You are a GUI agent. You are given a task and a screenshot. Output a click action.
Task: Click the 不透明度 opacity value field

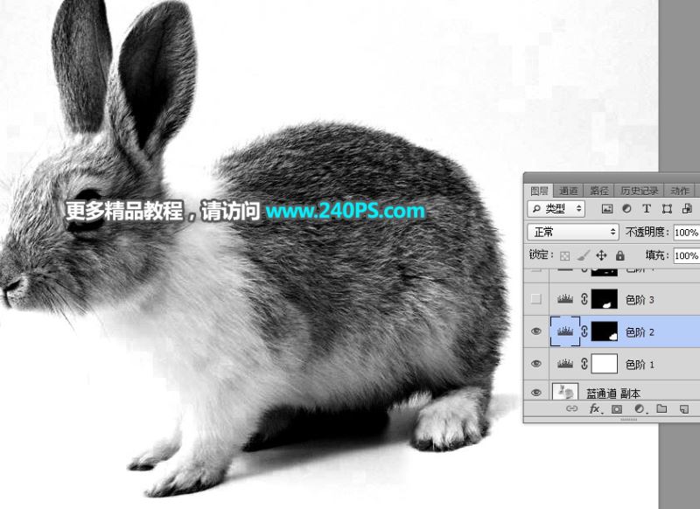[x=686, y=233]
